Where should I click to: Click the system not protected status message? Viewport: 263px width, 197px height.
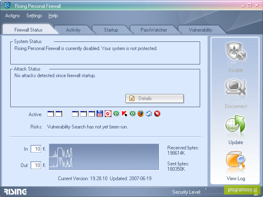click(x=86, y=48)
